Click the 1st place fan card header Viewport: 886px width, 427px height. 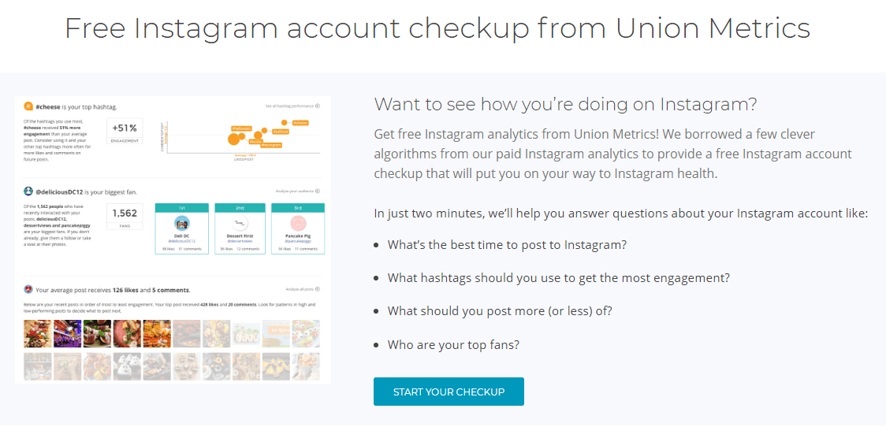coord(182,207)
